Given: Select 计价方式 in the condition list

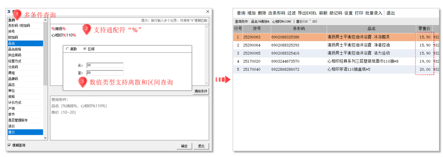Looking at the screenshot, I should click(25, 102).
